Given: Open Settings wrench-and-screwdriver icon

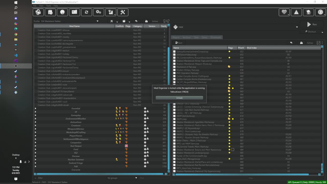Looking at the screenshot, I should [x=123, y=12].
